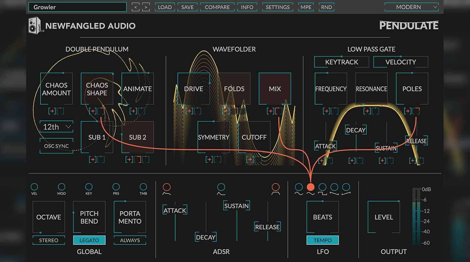Click the PRS pressure modulation source circle

click(x=116, y=187)
